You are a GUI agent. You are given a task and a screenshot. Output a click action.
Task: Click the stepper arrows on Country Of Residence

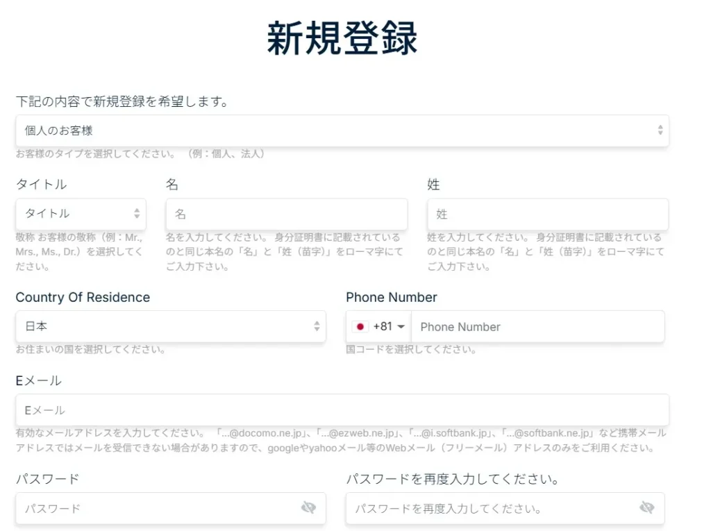316,326
